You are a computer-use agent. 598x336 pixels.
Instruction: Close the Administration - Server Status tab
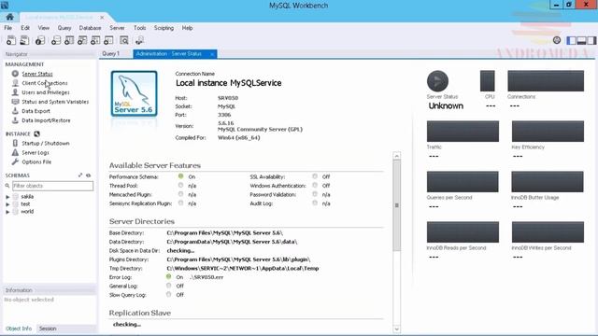coord(212,54)
